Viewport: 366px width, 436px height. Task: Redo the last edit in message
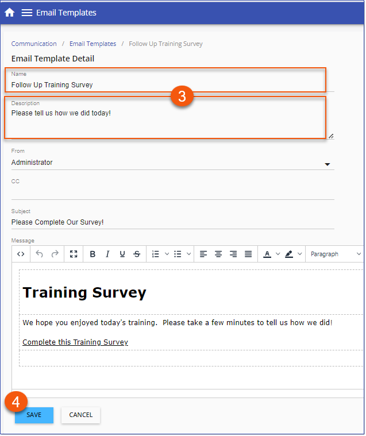tap(55, 254)
